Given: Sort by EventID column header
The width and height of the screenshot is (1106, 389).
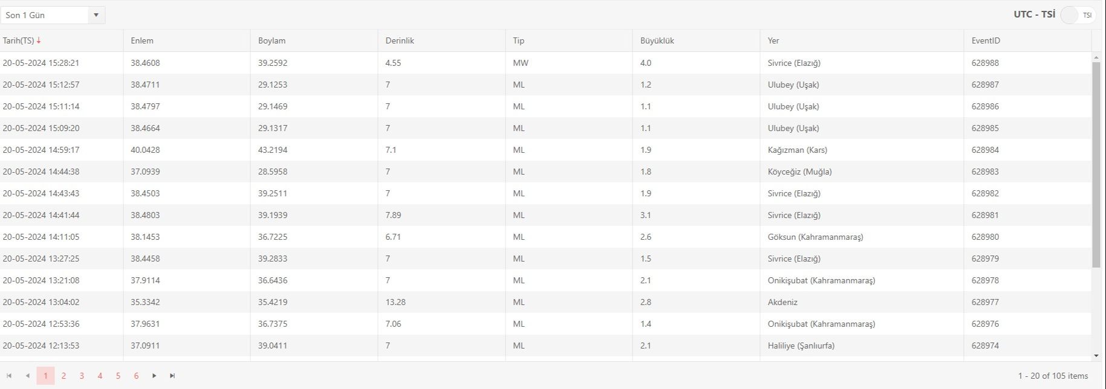Looking at the screenshot, I should [986, 40].
